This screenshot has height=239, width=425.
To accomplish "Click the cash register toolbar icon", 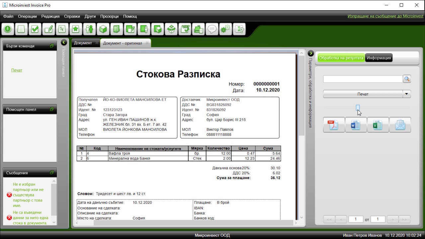I will (x=198, y=29).
